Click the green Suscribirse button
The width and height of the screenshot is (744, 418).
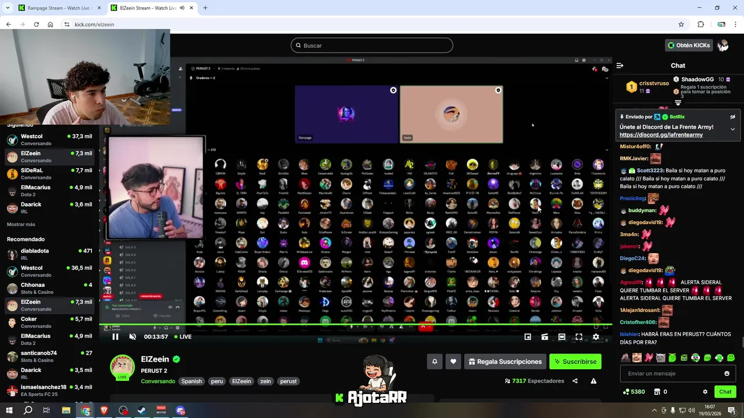[x=575, y=362]
